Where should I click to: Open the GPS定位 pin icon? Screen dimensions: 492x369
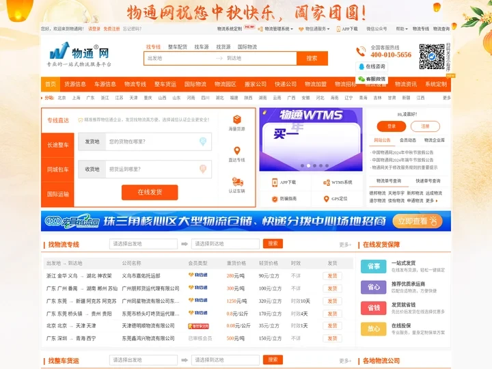[x=327, y=199]
